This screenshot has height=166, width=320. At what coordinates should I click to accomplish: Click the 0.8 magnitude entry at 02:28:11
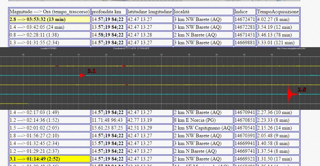[49, 35]
